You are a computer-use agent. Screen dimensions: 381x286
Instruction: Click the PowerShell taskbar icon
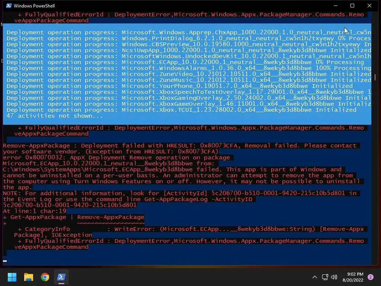click(x=61, y=277)
